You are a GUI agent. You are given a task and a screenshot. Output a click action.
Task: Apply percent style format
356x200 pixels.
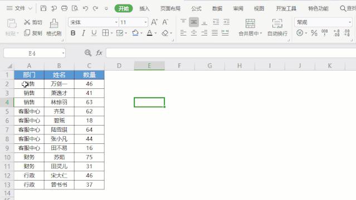(314, 33)
